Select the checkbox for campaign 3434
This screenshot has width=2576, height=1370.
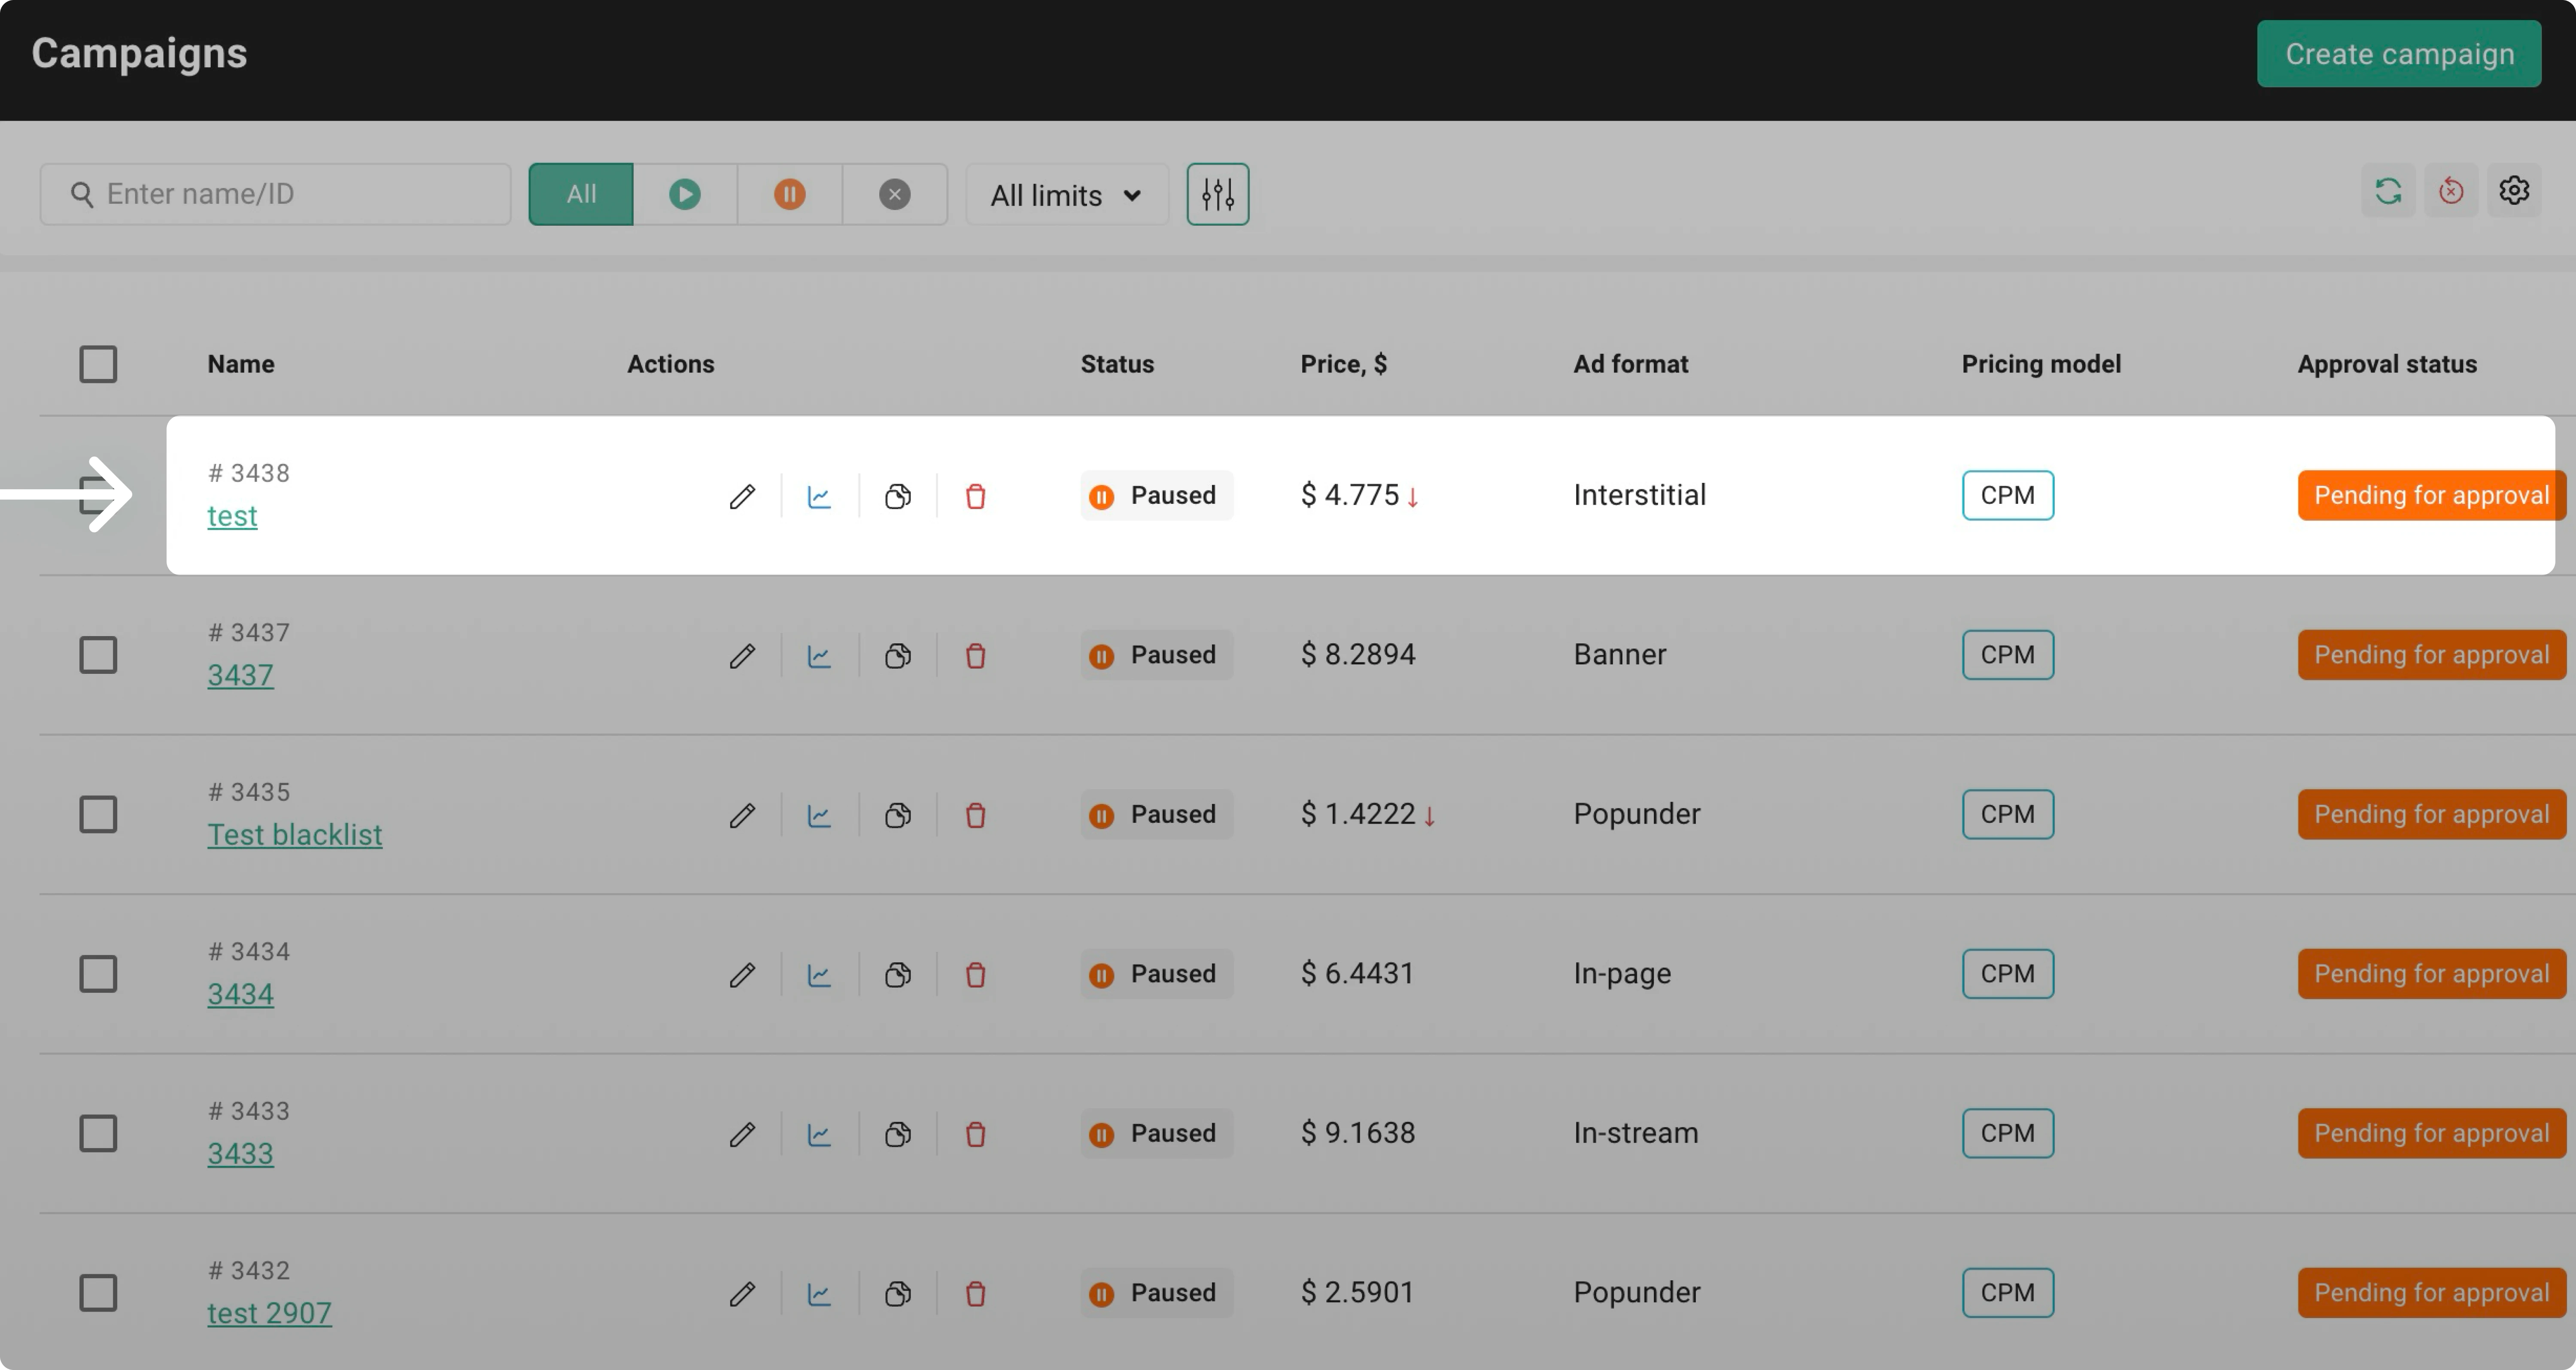pyautogui.click(x=98, y=974)
